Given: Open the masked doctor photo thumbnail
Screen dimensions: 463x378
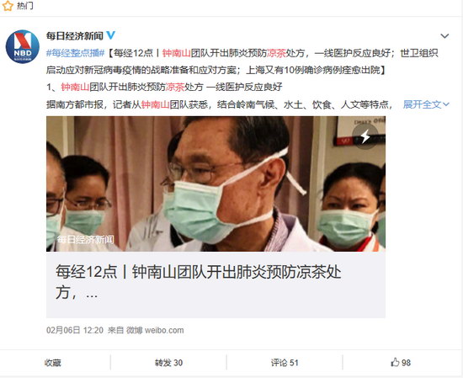Looking at the screenshot, I should (216, 184).
